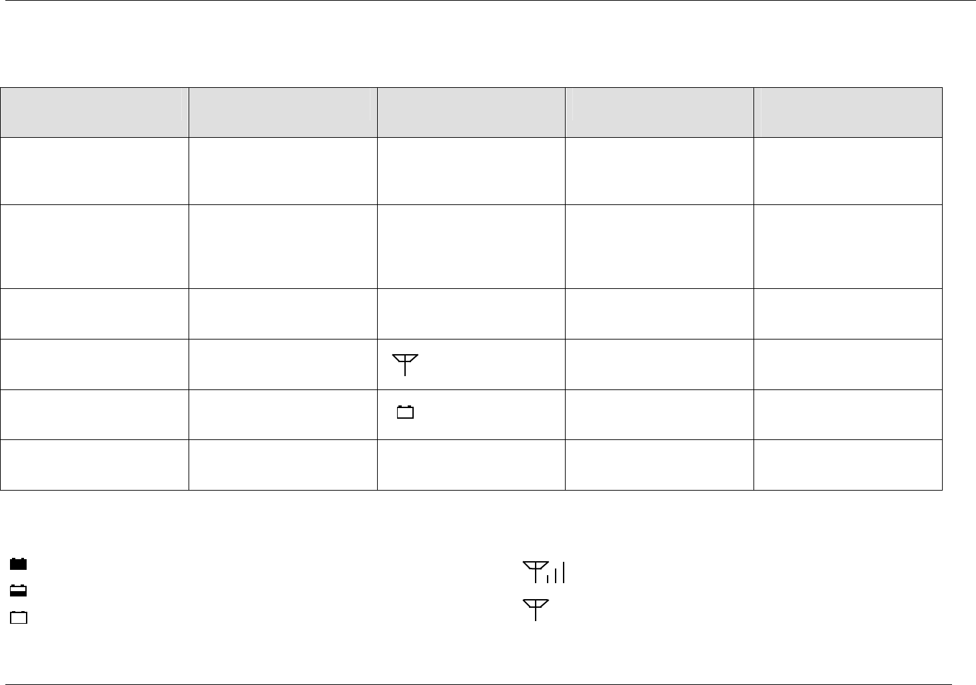Click the half-filled battery icon
Screen dimensions: 976x685
19,590
